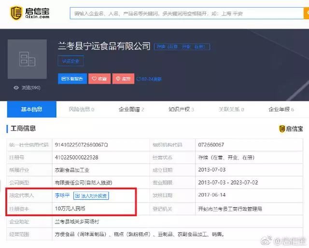Viewport: 309px width, 248px height.
Task: Click the 农副食品加工业 industry value
Action: 72,170
